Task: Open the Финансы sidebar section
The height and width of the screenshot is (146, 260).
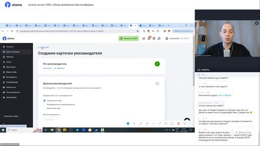Action: click(x=10, y=57)
